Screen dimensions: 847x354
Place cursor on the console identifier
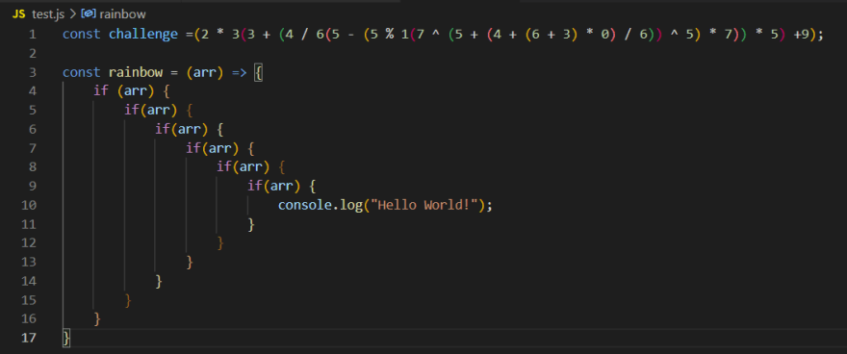coord(305,205)
